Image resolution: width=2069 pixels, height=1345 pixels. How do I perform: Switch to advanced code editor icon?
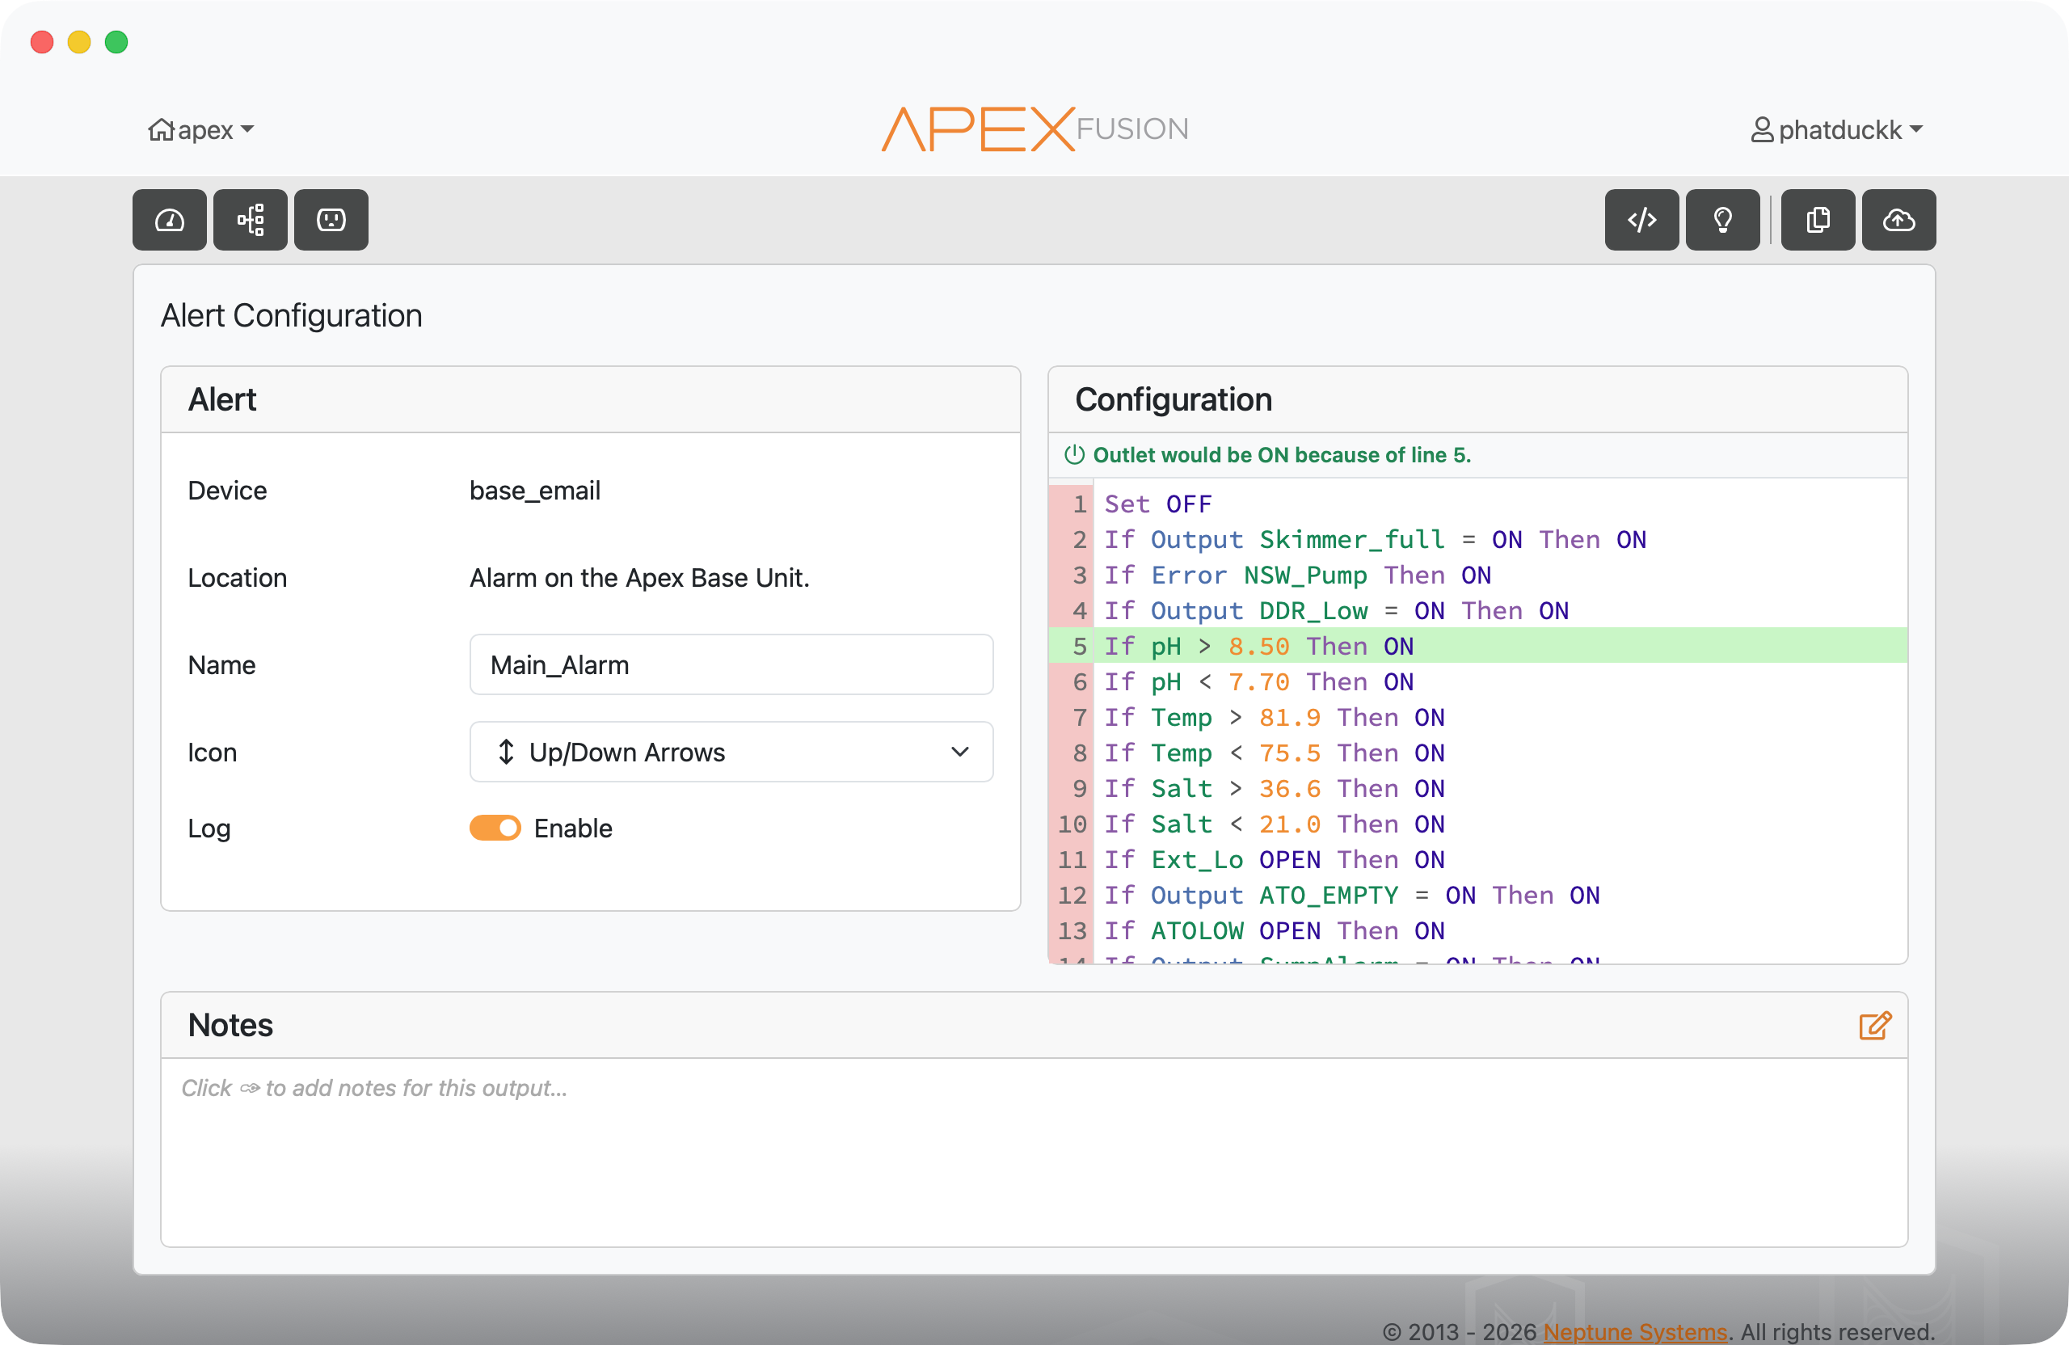click(1641, 220)
